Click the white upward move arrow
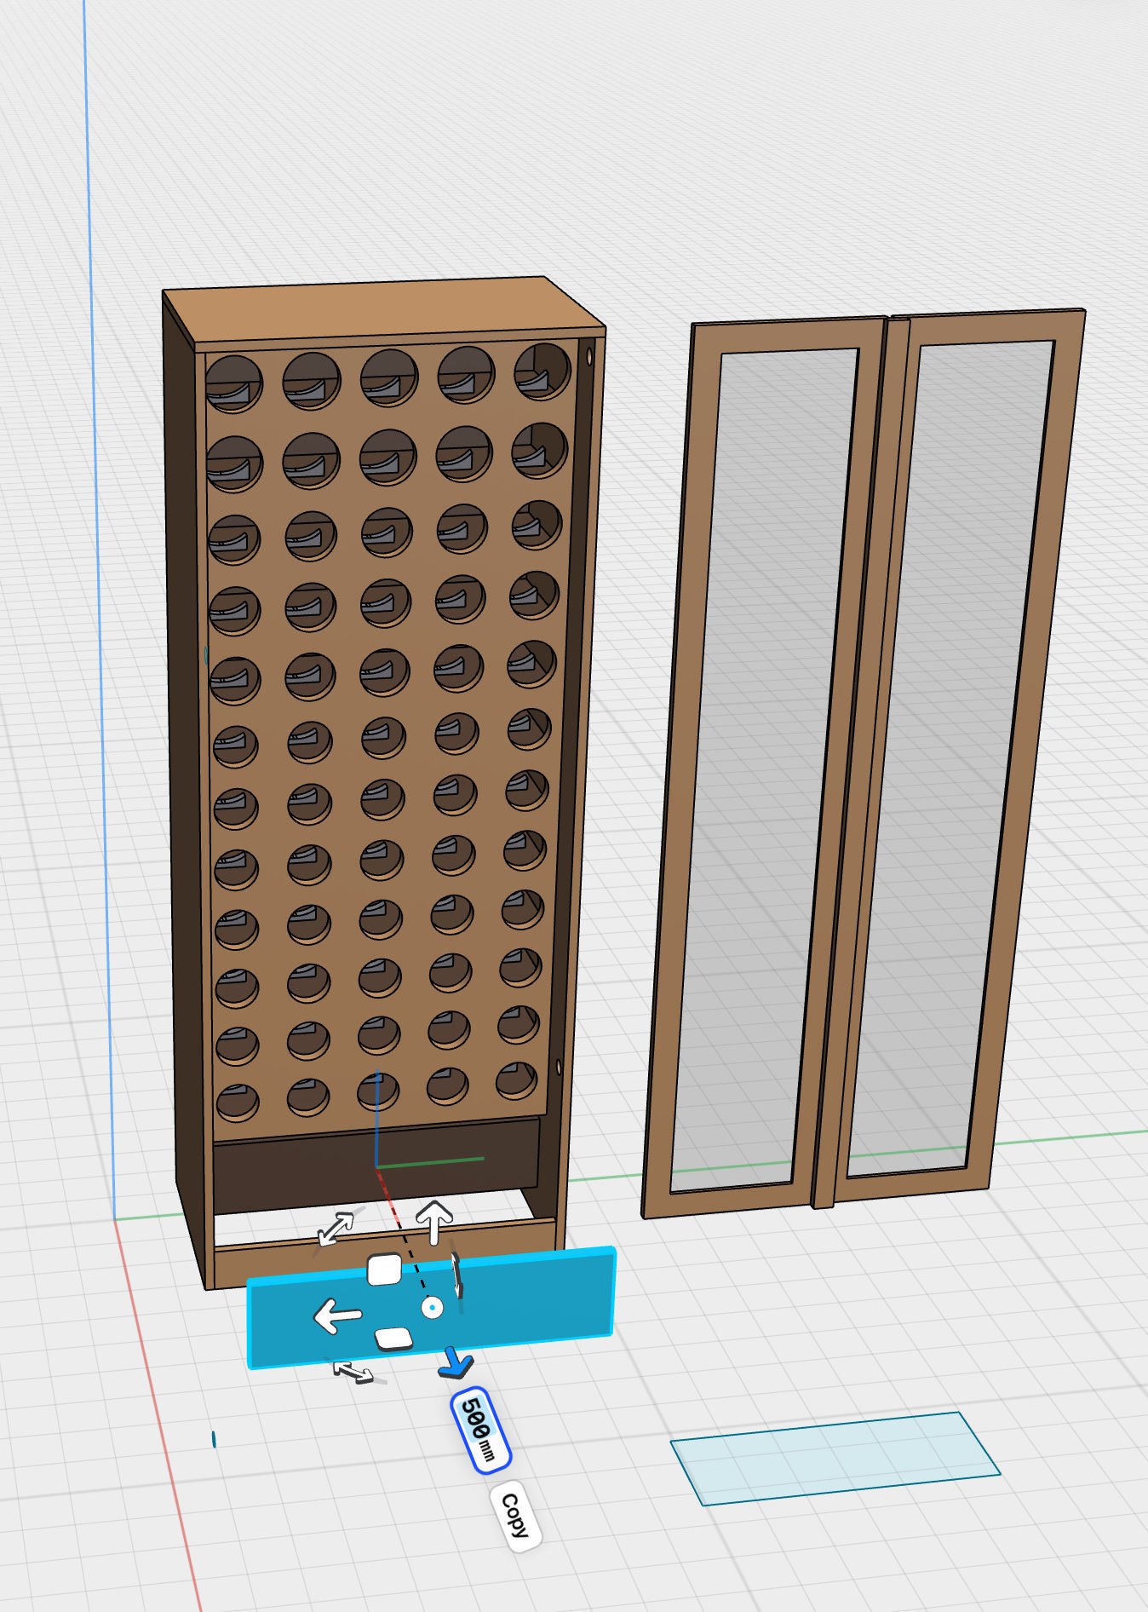 click(434, 1221)
